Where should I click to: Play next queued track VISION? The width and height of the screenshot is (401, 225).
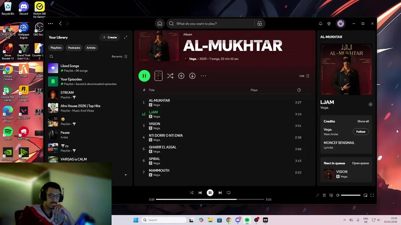(346, 174)
